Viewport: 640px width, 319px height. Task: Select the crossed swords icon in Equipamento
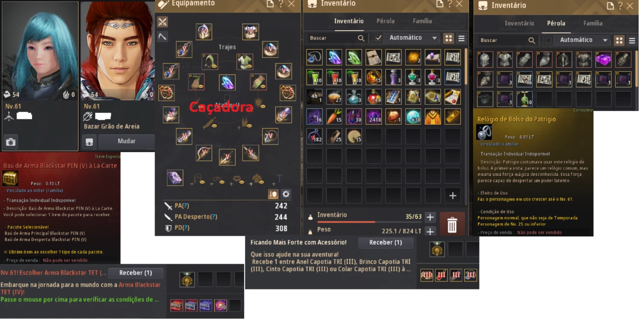tap(163, 22)
